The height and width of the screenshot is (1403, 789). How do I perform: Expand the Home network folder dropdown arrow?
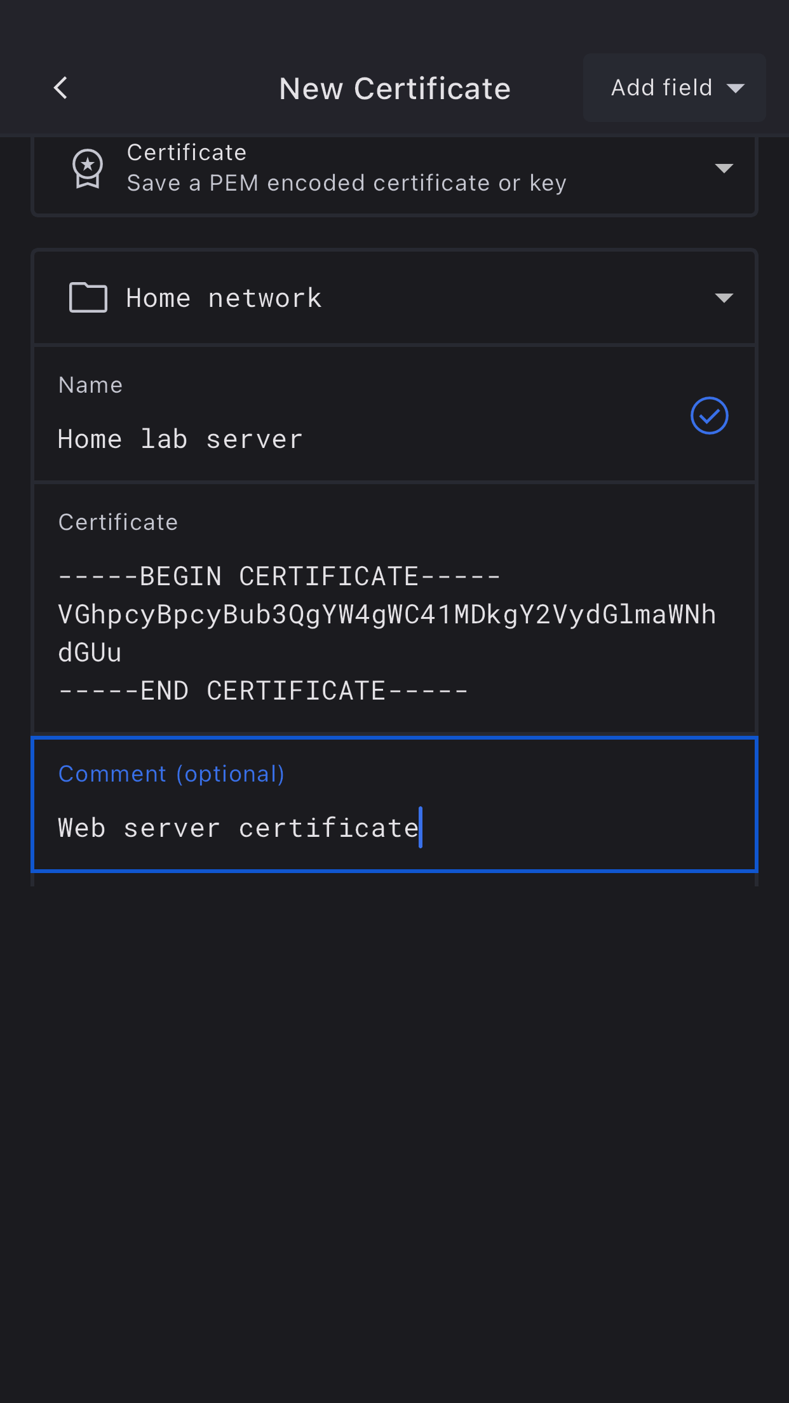[x=724, y=298]
